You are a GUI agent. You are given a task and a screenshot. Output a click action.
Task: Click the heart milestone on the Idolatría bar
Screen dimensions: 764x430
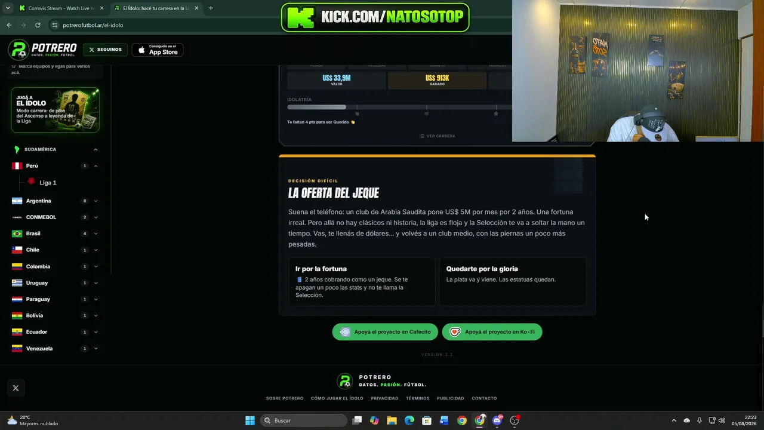tap(426, 113)
